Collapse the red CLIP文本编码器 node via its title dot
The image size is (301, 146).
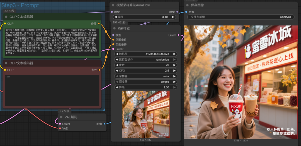6,63
